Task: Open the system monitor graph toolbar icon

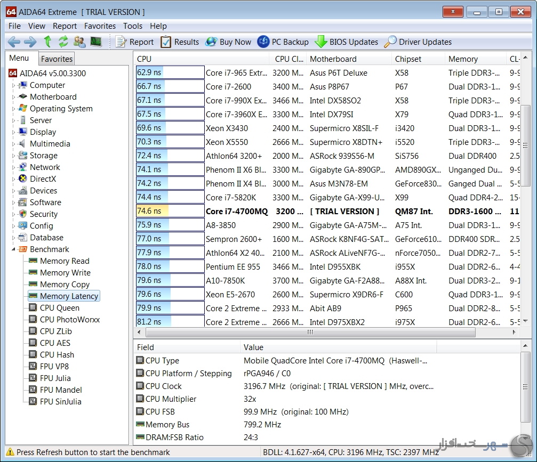Action: point(96,42)
